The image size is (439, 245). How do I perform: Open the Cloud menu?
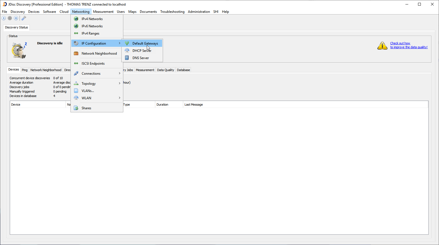tap(64, 12)
